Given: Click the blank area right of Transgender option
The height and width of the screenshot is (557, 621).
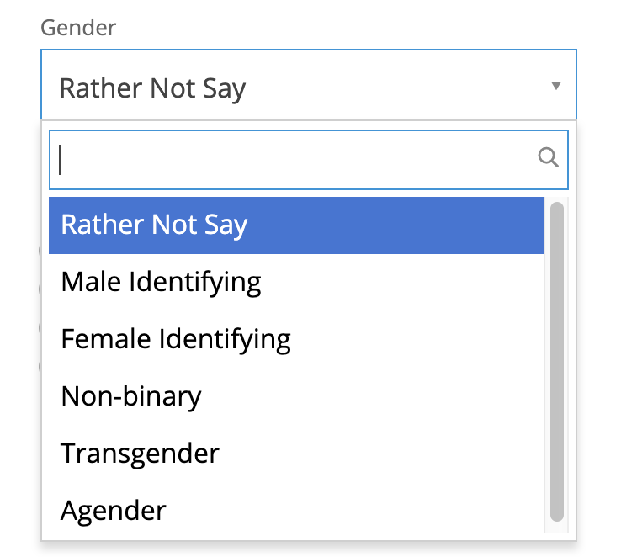Looking at the screenshot, I should pyautogui.click(x=379, y=454).
